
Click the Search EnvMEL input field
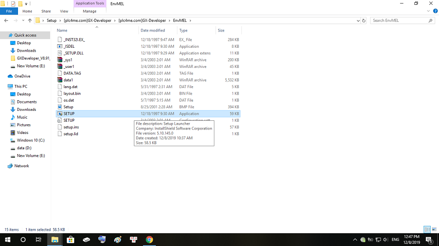[400, 21]
